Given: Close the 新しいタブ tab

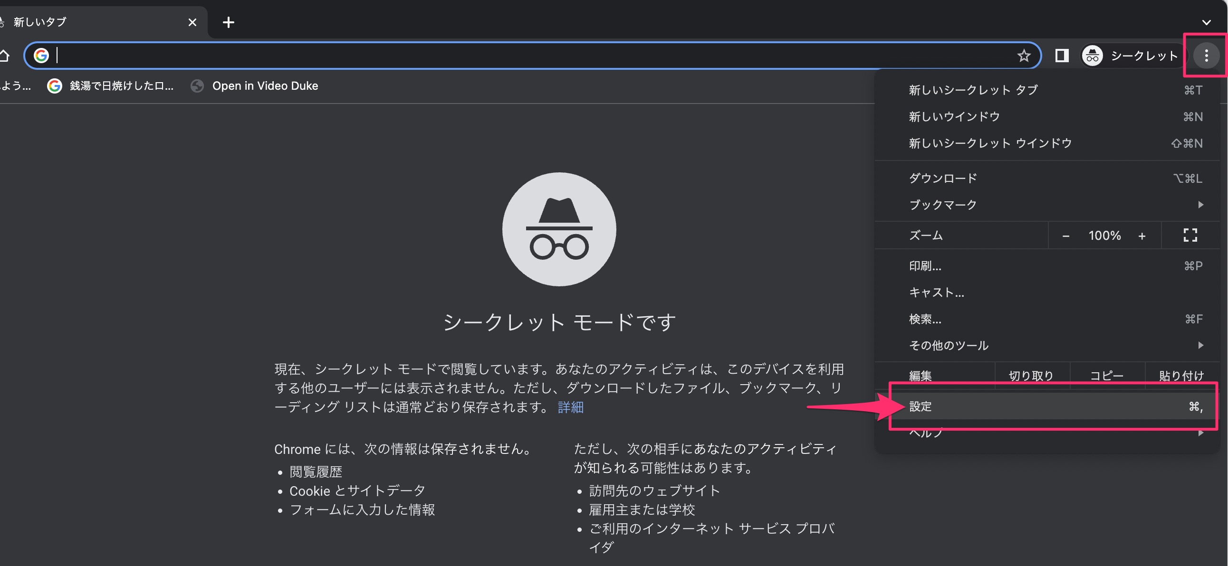Looking at the screenshot, I should 192,22.
